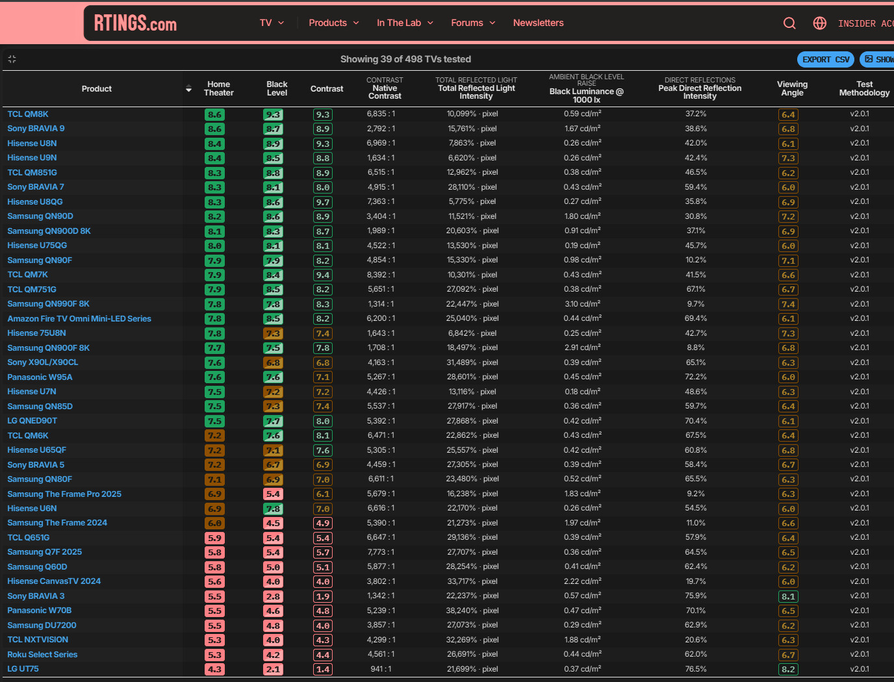Screen dimensions: 894x682
Task: Expand the In The Lab dropdown
Action: (405, 23)
